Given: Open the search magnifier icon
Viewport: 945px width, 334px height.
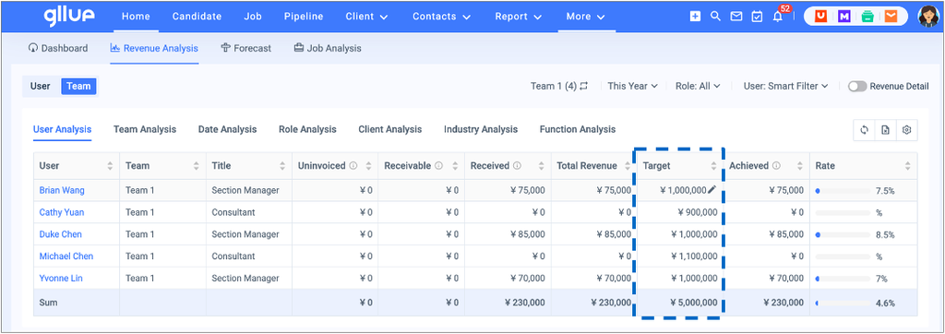Looking at the screenshot, I should (715, 17).
